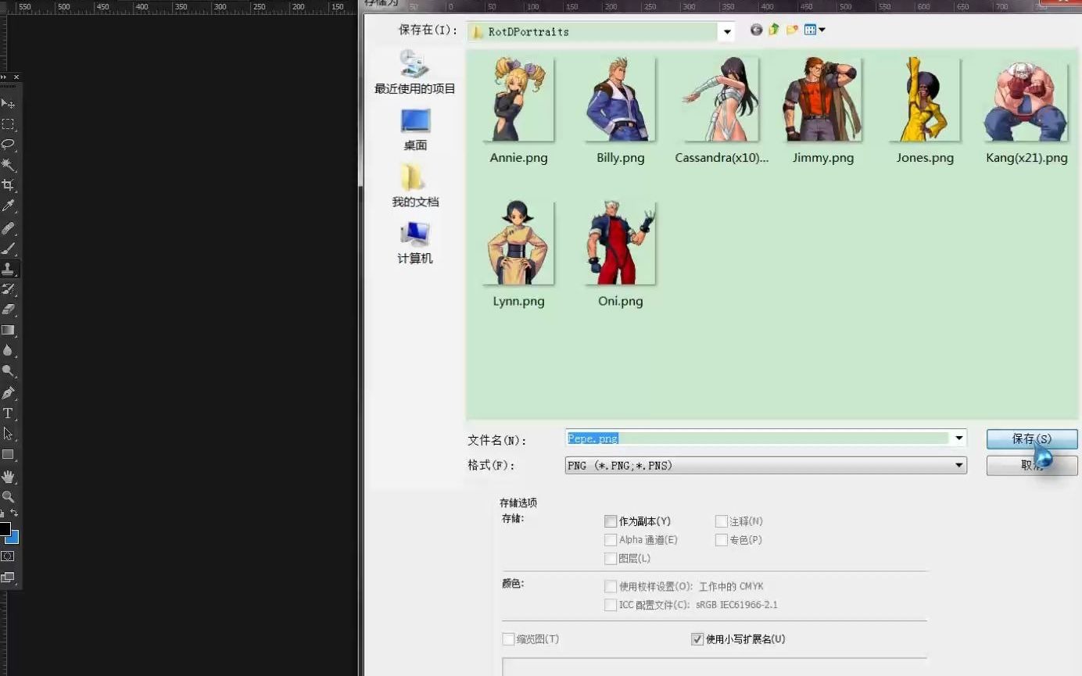Image resolution: width=1082 pixels, height=676 pixels.
Task: Select the Hand tool
Action: coord(9,476)
